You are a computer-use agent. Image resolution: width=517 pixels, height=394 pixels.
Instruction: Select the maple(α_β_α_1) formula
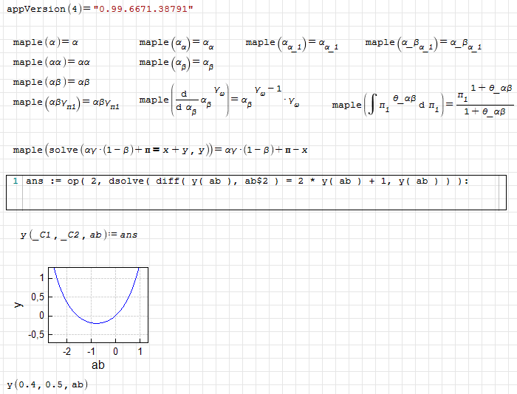pyautogui.click(x=423, y=44)
